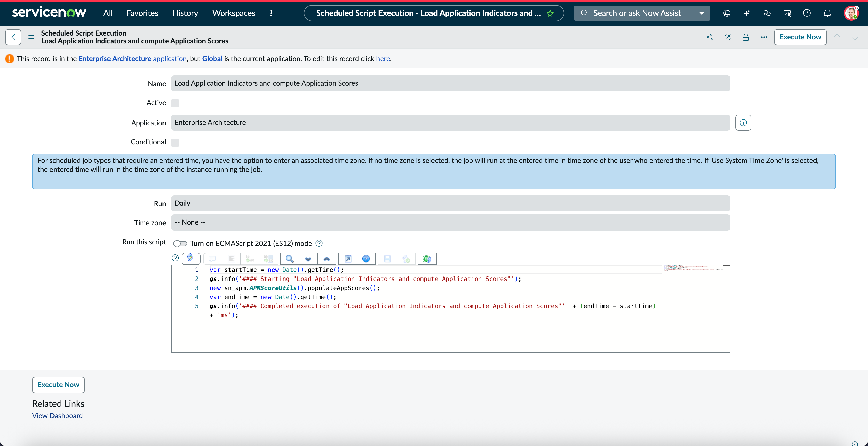Click ES12 mode help question icon
The height and width of the screenshot is (446, 868).
point(319,243)
